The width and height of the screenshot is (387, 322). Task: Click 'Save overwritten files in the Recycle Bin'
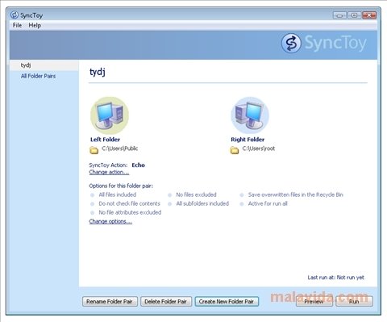[x=296, y=194]
